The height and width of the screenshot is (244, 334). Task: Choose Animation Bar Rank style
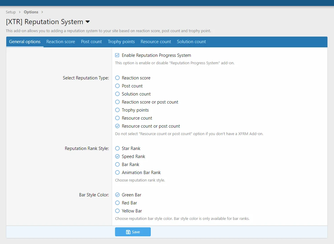[117, 173]
